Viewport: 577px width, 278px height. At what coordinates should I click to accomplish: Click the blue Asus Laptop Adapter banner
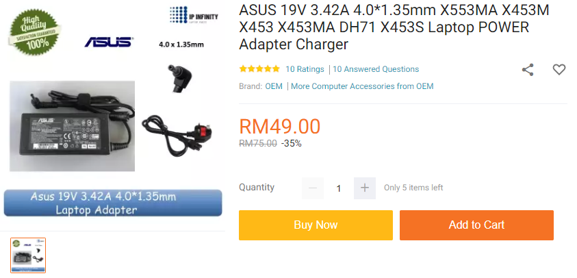(x=113, y=203)
